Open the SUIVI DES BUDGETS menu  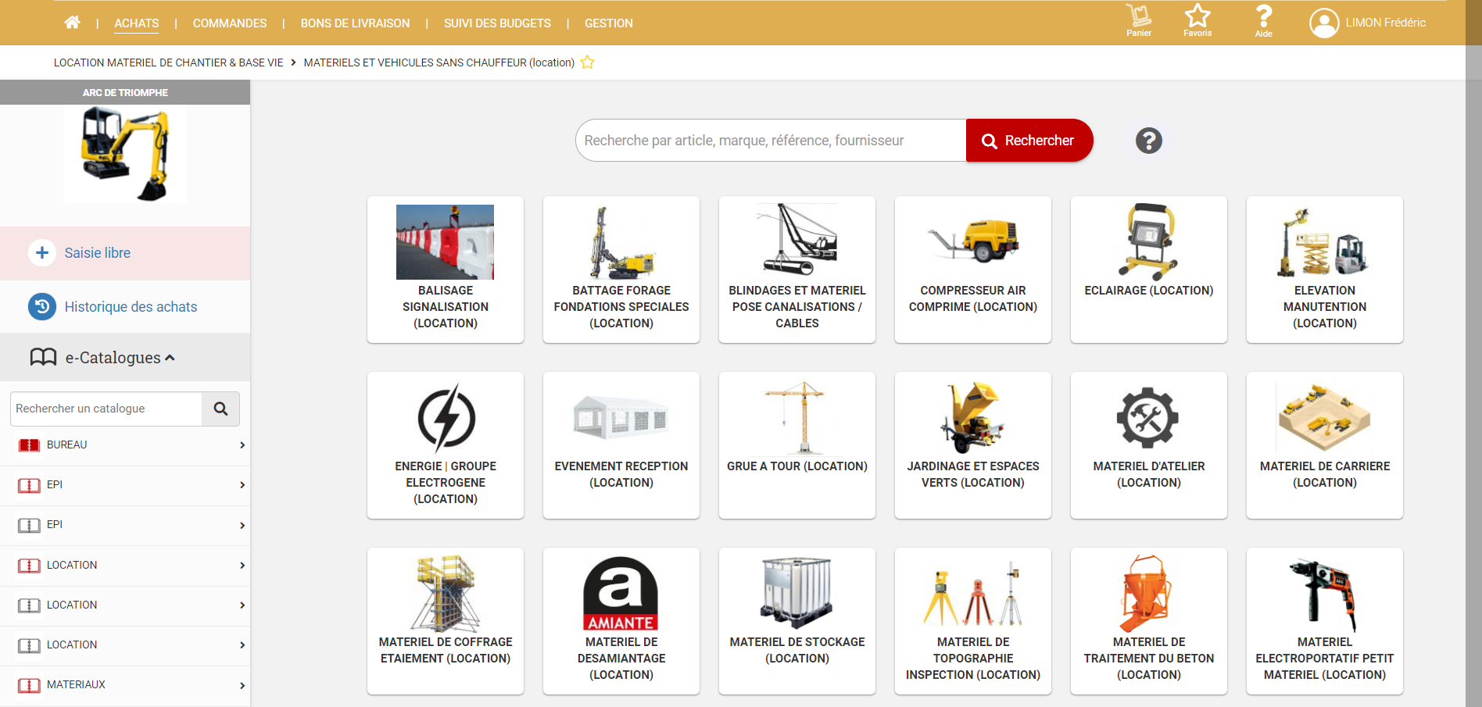point(497,23)
